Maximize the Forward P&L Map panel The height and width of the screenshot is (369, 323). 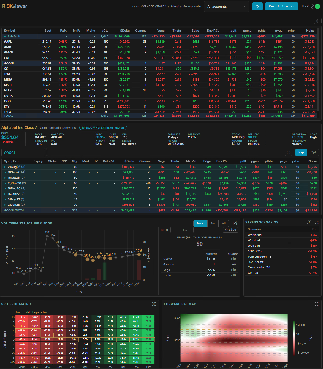[317, 304]
